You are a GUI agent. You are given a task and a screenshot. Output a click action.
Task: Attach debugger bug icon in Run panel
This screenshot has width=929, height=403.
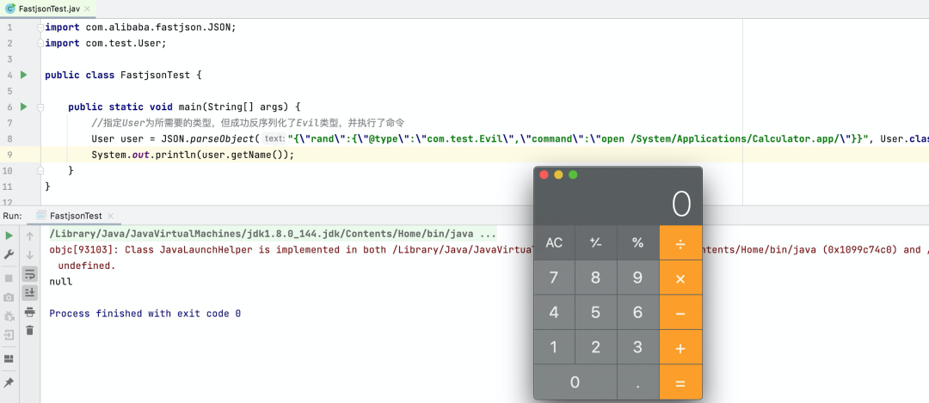pyautogui.click(x=9, y=316)
